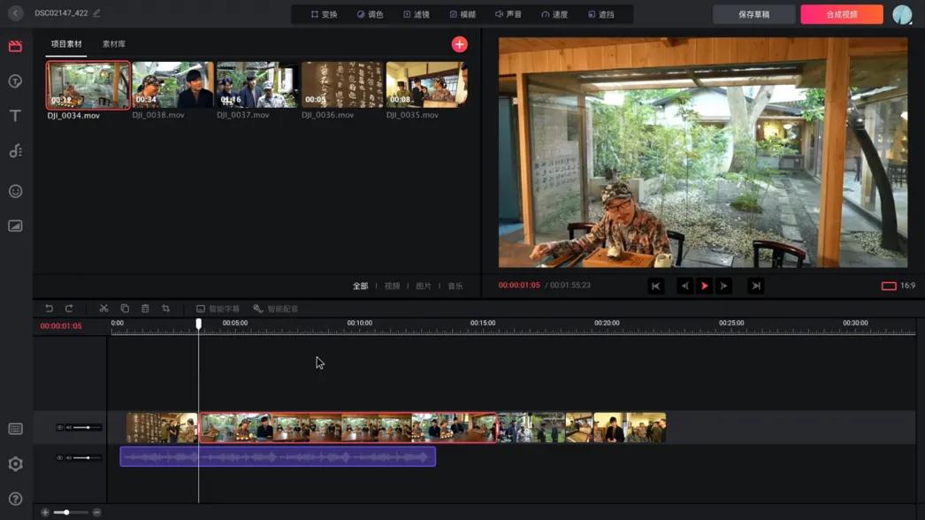Select the Text tool in the sidebar
This screenshot has width=925, height=520.
[14, 115]
